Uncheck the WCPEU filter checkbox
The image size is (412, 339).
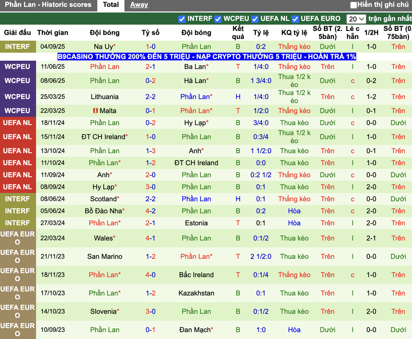(x=218, y=19)
